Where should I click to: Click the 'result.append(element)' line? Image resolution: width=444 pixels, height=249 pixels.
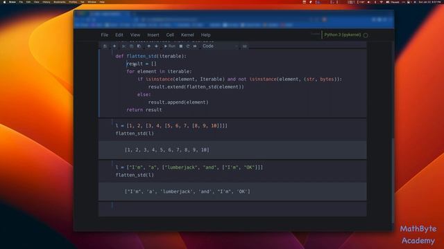pyautogui.click(x=178, y=102)
